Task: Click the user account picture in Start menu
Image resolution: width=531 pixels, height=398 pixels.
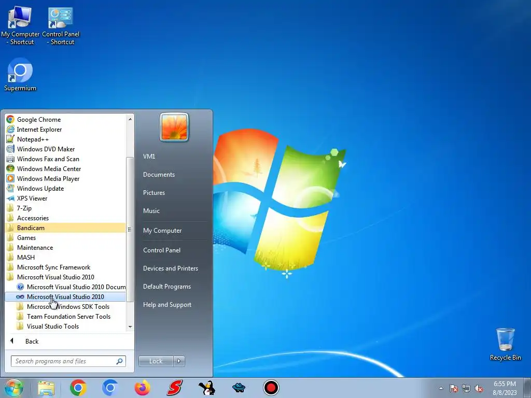Action: [174, 127]
